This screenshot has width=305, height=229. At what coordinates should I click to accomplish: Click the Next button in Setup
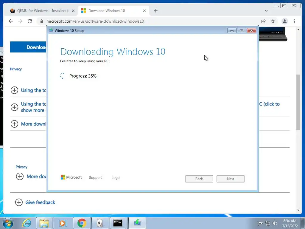tap(231, 179)
